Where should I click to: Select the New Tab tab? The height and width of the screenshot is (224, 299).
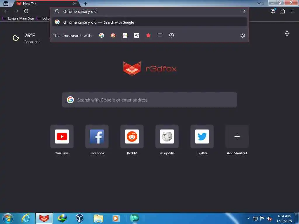pos(46,3)
